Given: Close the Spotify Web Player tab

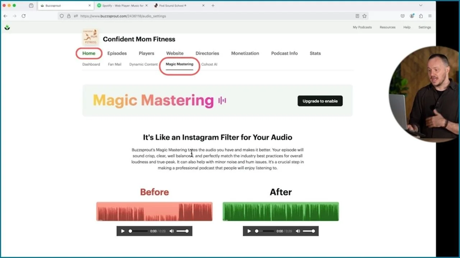Looking at the screenshot, I should (147, 6).
